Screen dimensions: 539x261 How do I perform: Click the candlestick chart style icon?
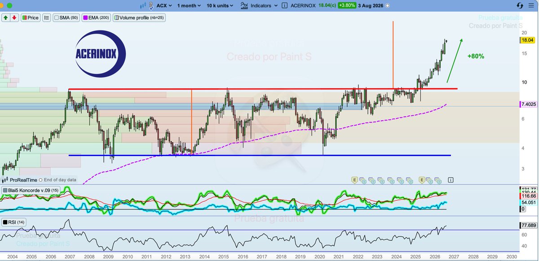click(143, 6)
